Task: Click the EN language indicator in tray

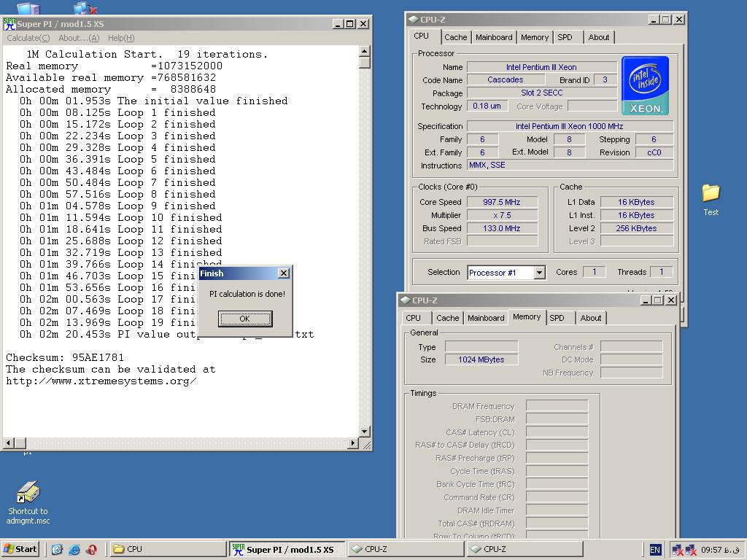Action: [x=655, y=550]
